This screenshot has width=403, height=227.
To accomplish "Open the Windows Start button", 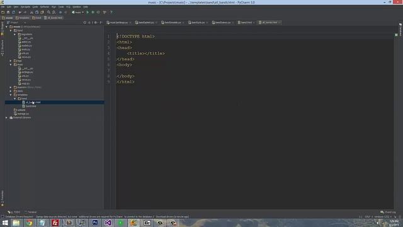I will pyautogui.click(x=5, y=223).
